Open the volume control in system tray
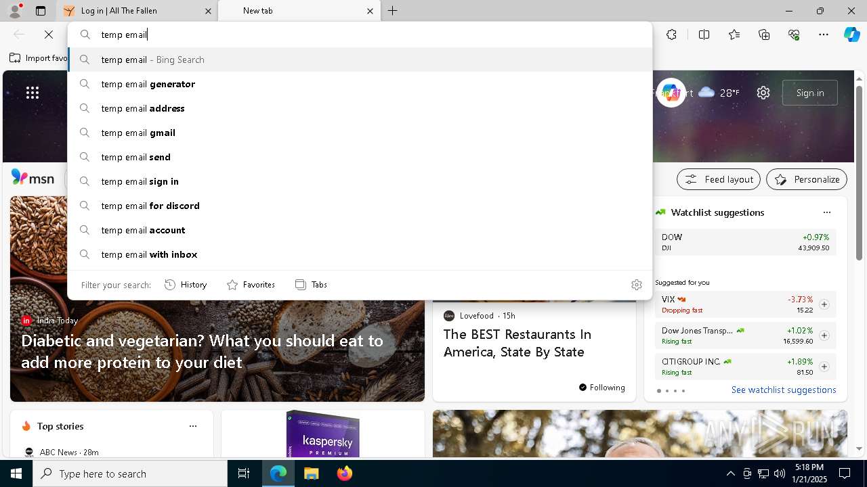The width and height of the screenshot is (867, 487). (x=779, y=473)
